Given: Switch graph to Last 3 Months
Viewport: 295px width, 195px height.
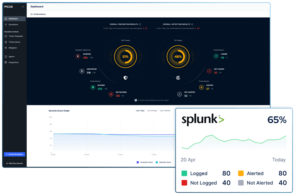Looking at the screenshot, I should coord(165,111).
